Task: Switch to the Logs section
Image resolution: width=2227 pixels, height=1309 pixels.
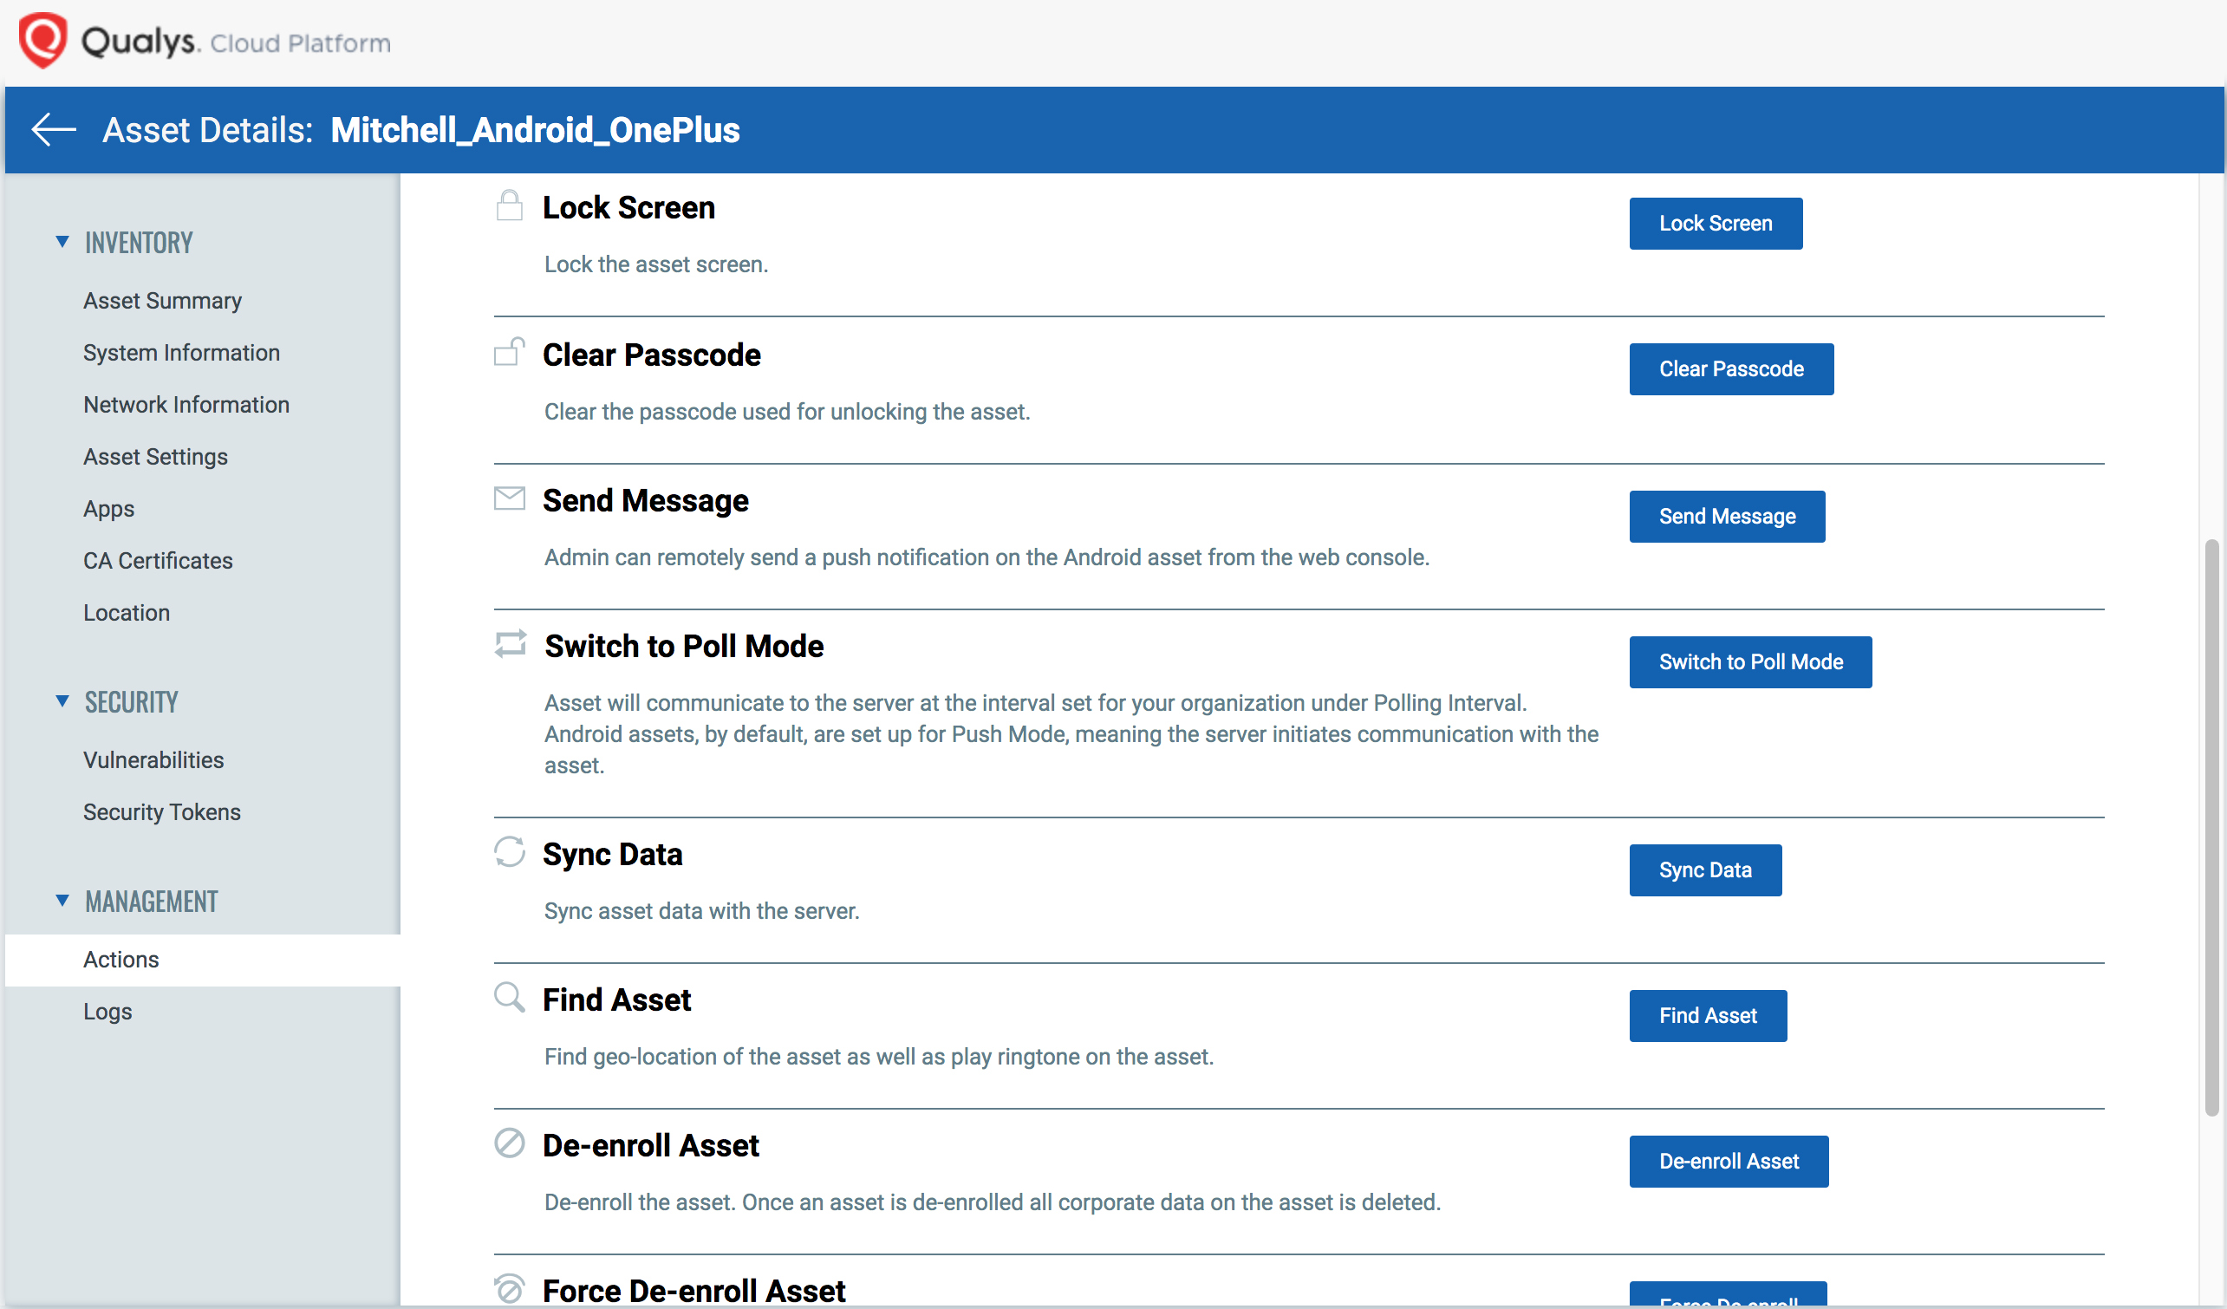Action: point(107,1010)
